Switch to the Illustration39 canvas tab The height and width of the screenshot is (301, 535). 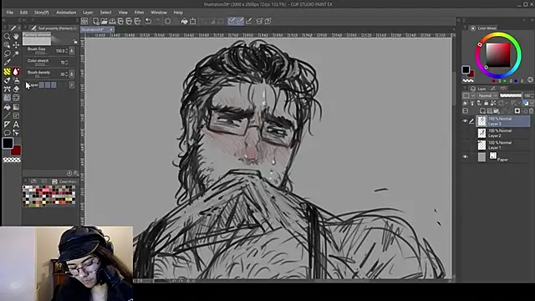coord(94,30)
